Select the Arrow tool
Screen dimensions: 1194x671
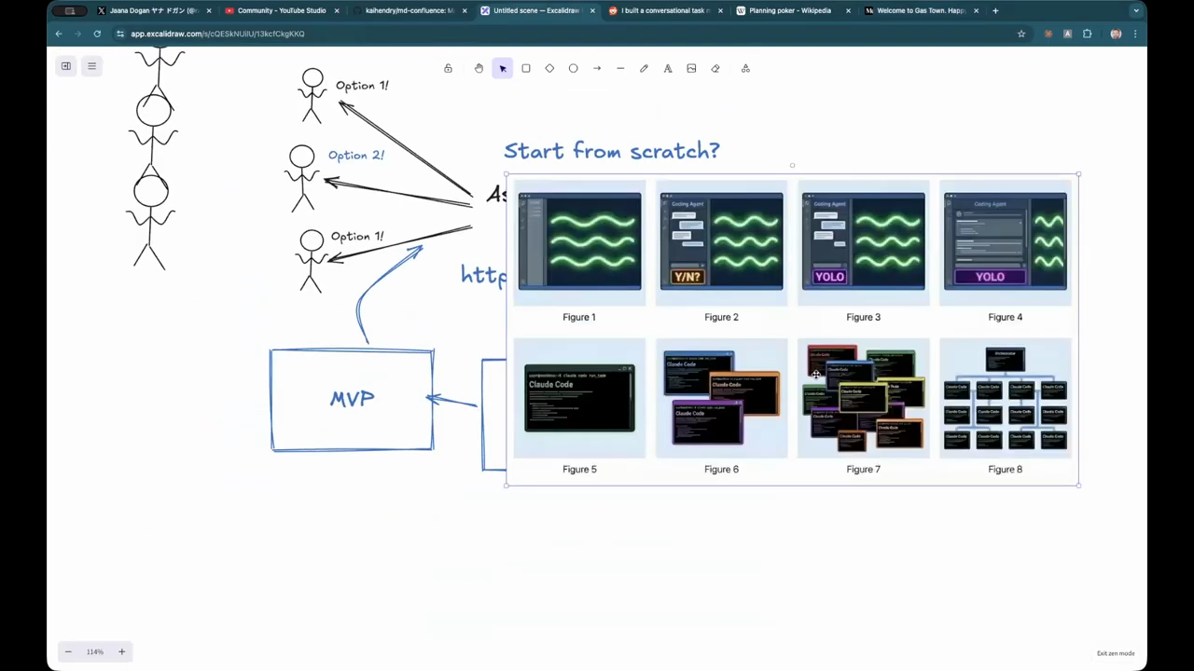click(597, 68)
